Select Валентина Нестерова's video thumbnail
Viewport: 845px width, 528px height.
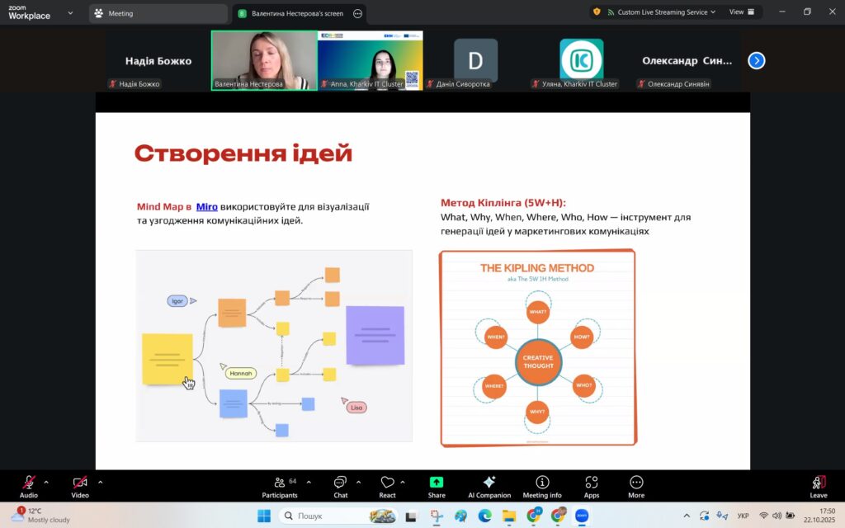pyautogui.click(x=264, y=59)
